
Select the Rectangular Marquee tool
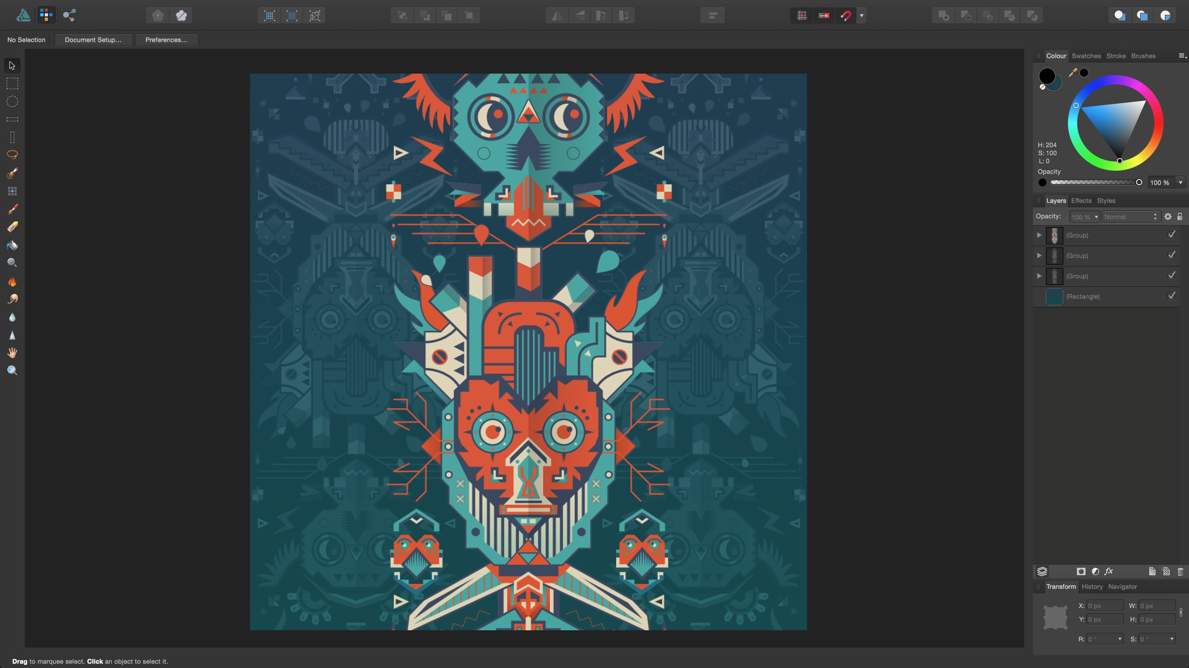(x=12, y=83)
